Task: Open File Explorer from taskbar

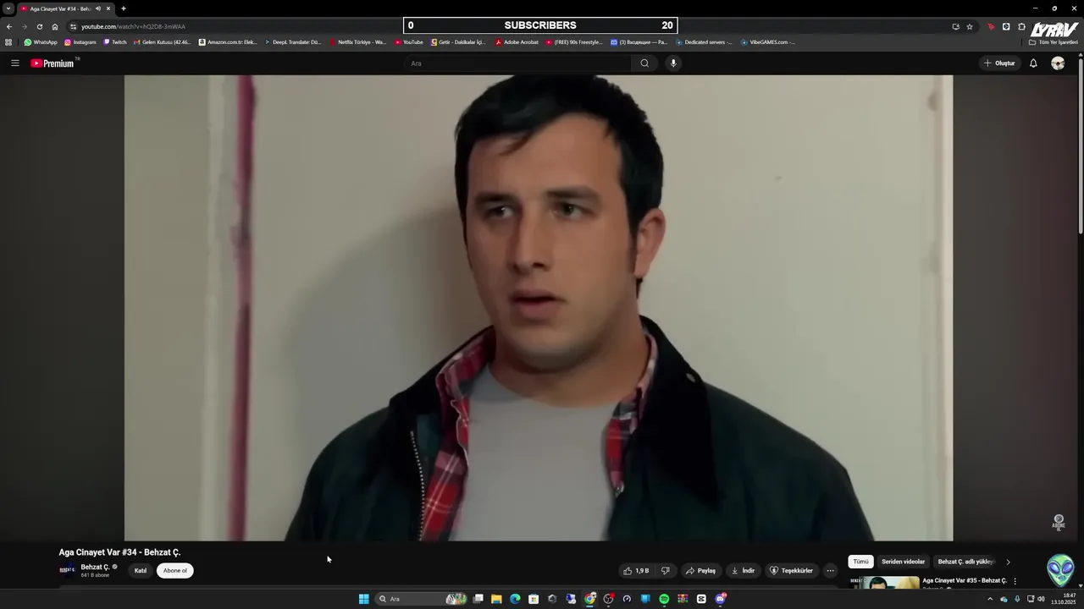Action: coord(496,599)
